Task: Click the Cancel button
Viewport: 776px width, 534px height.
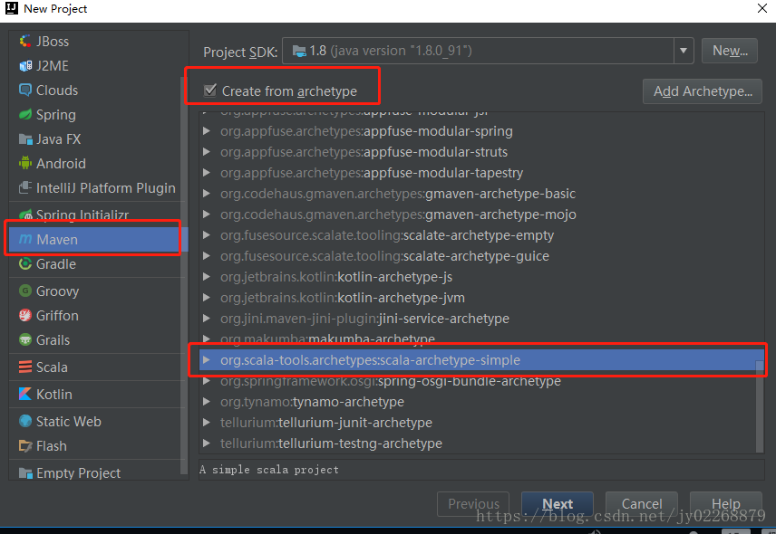Action: click(642, 504)
